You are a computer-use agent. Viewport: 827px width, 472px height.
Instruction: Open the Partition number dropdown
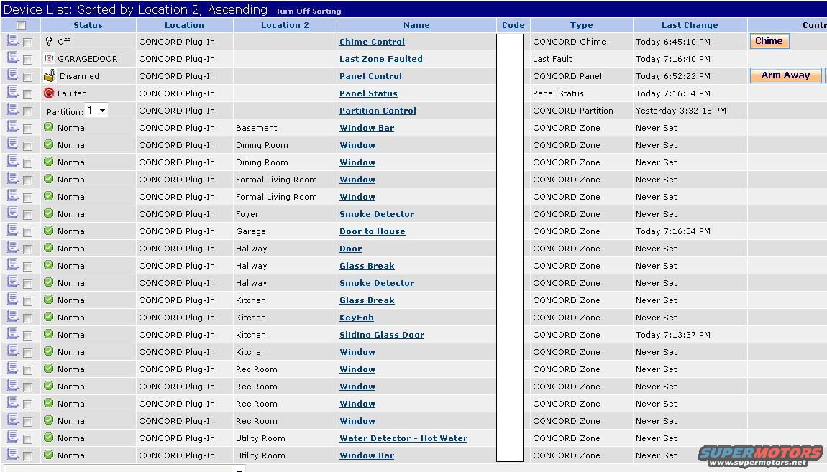[x=96, y=111]
